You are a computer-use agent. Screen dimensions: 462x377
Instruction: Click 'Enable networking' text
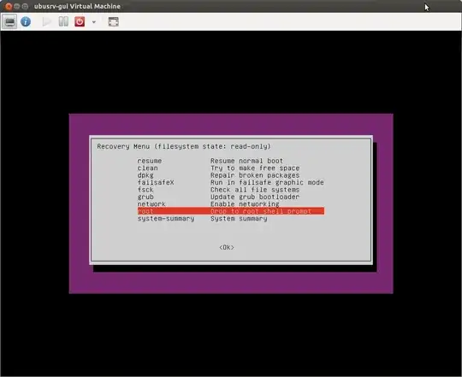pos(245,204)
